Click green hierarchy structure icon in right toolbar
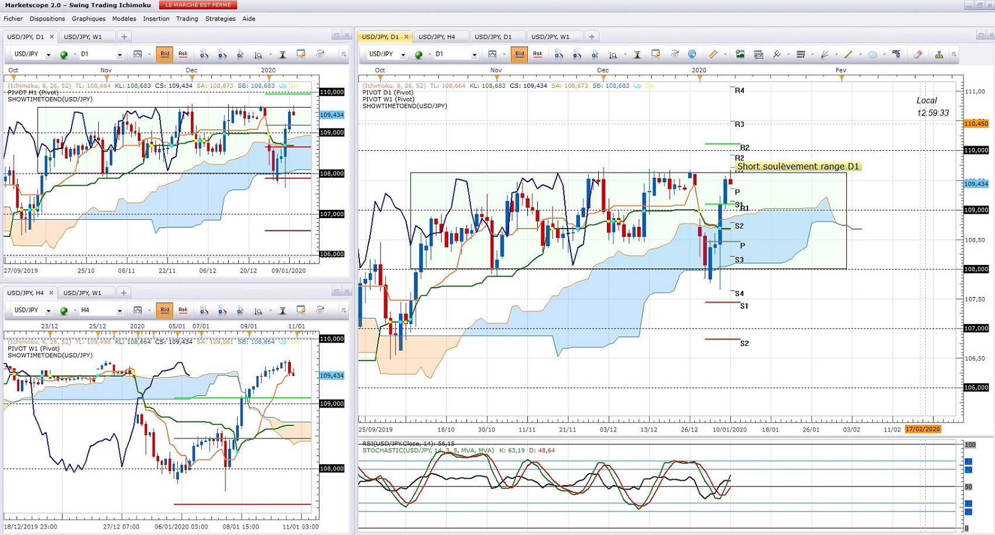The image size is (995, 535). point(939,54)
